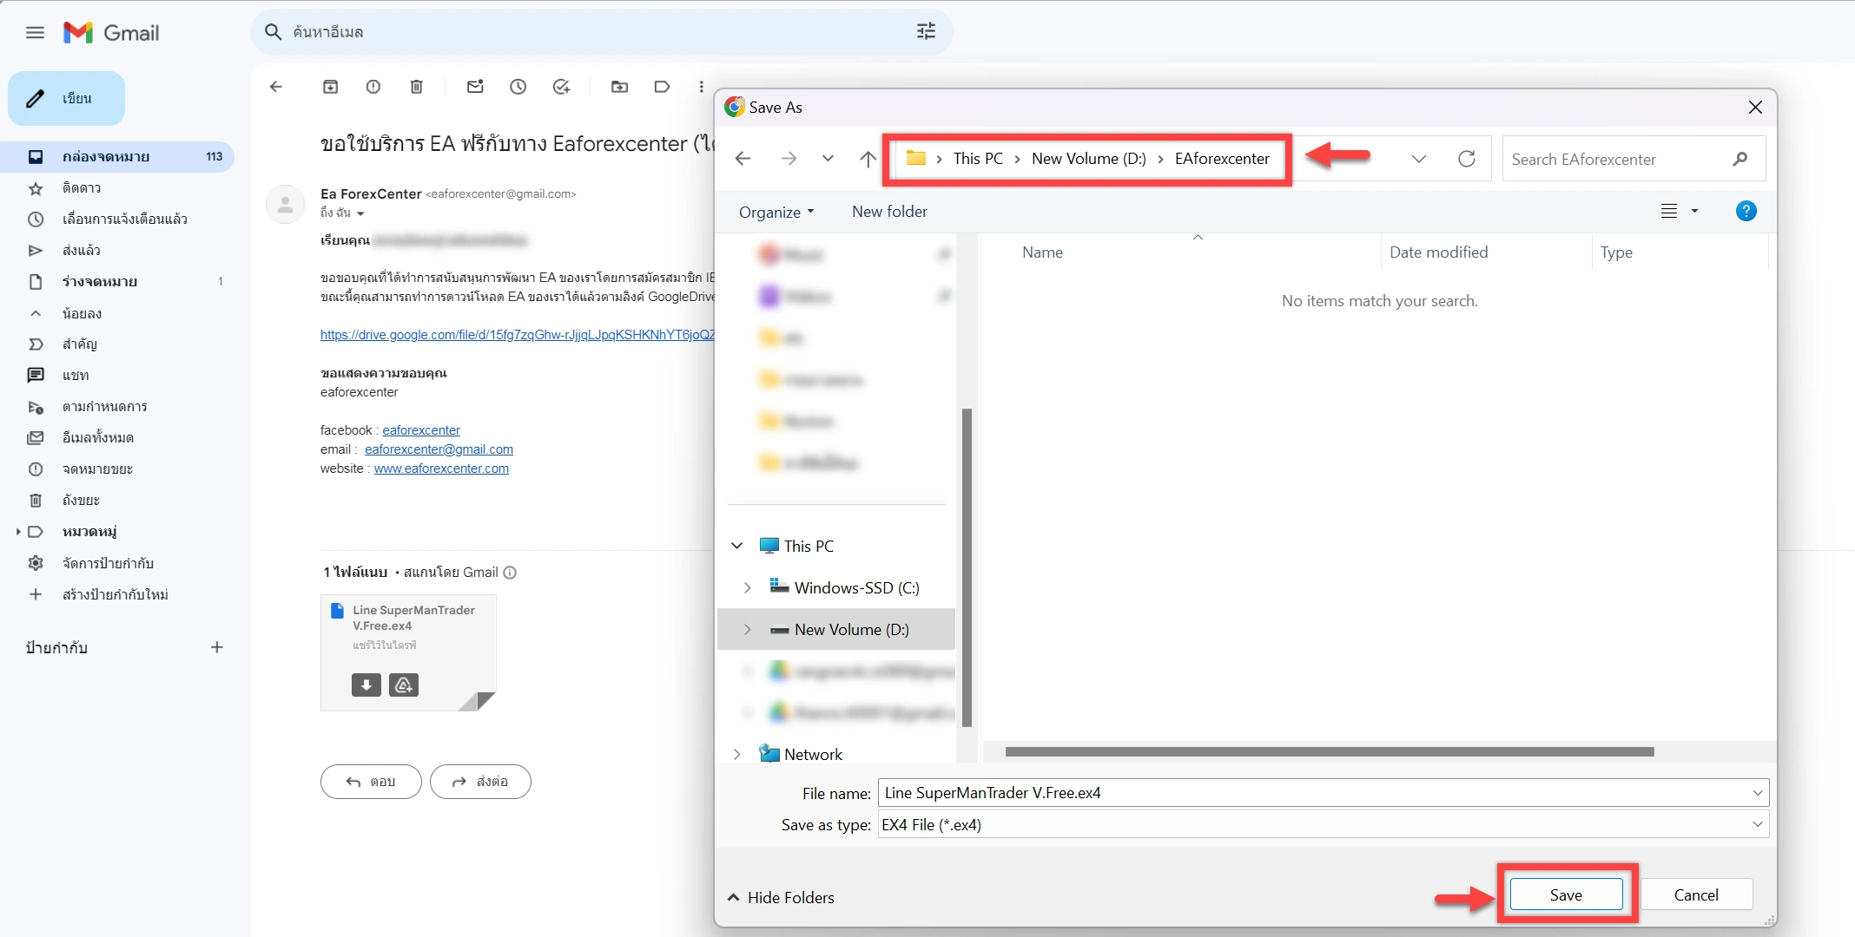This screenshot has width=1855, height=937.
Task: Go up one folder level arrow
Action: point(868,159)
